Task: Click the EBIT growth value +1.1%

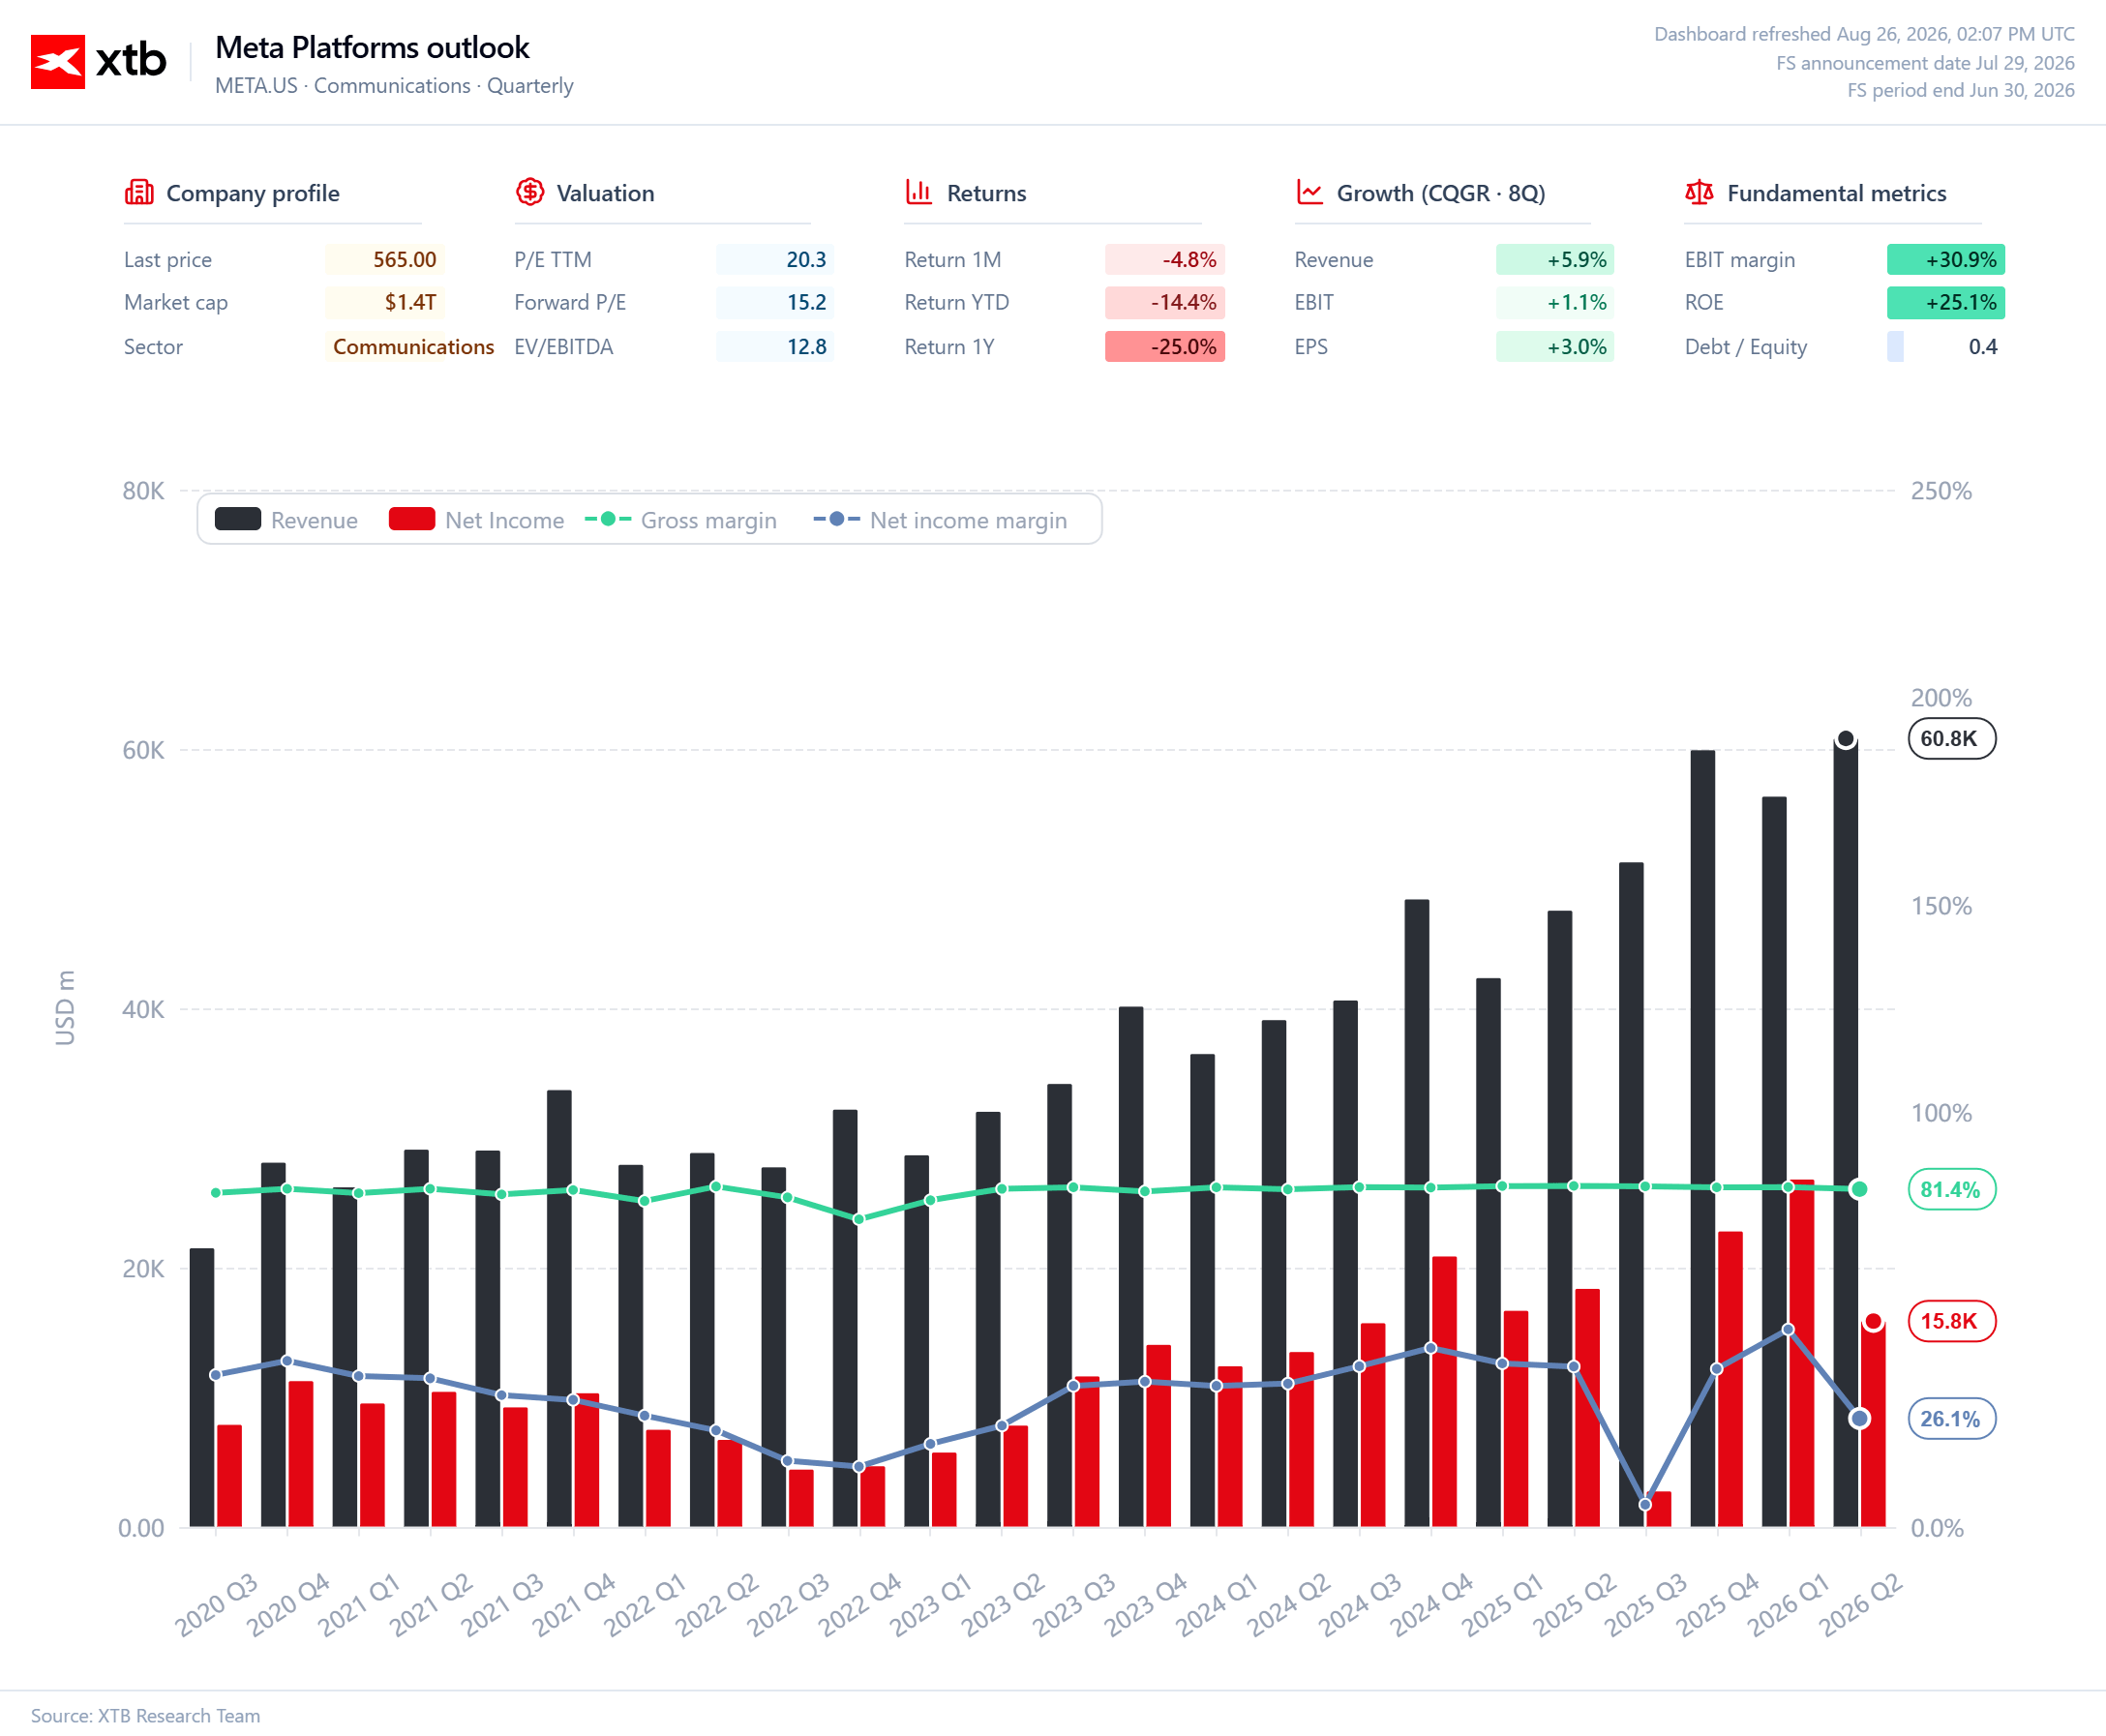Action: [x=1555, y=302]
